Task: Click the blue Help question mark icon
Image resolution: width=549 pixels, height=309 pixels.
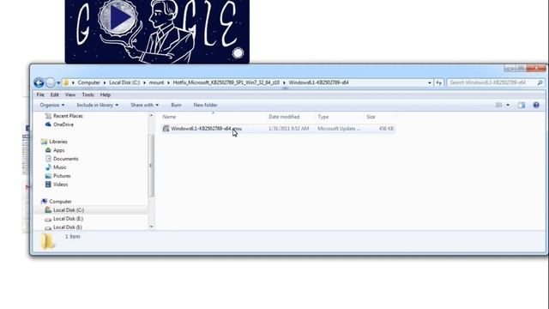Action: click(536, 105)
